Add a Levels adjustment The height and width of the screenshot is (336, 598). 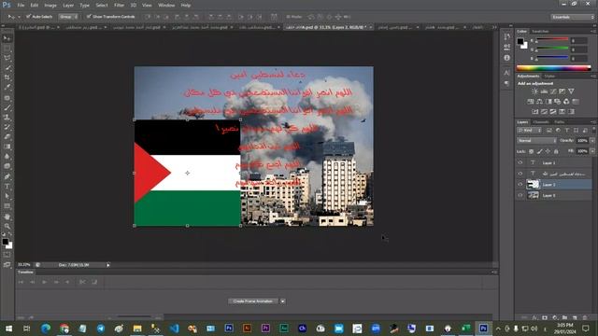544,91
